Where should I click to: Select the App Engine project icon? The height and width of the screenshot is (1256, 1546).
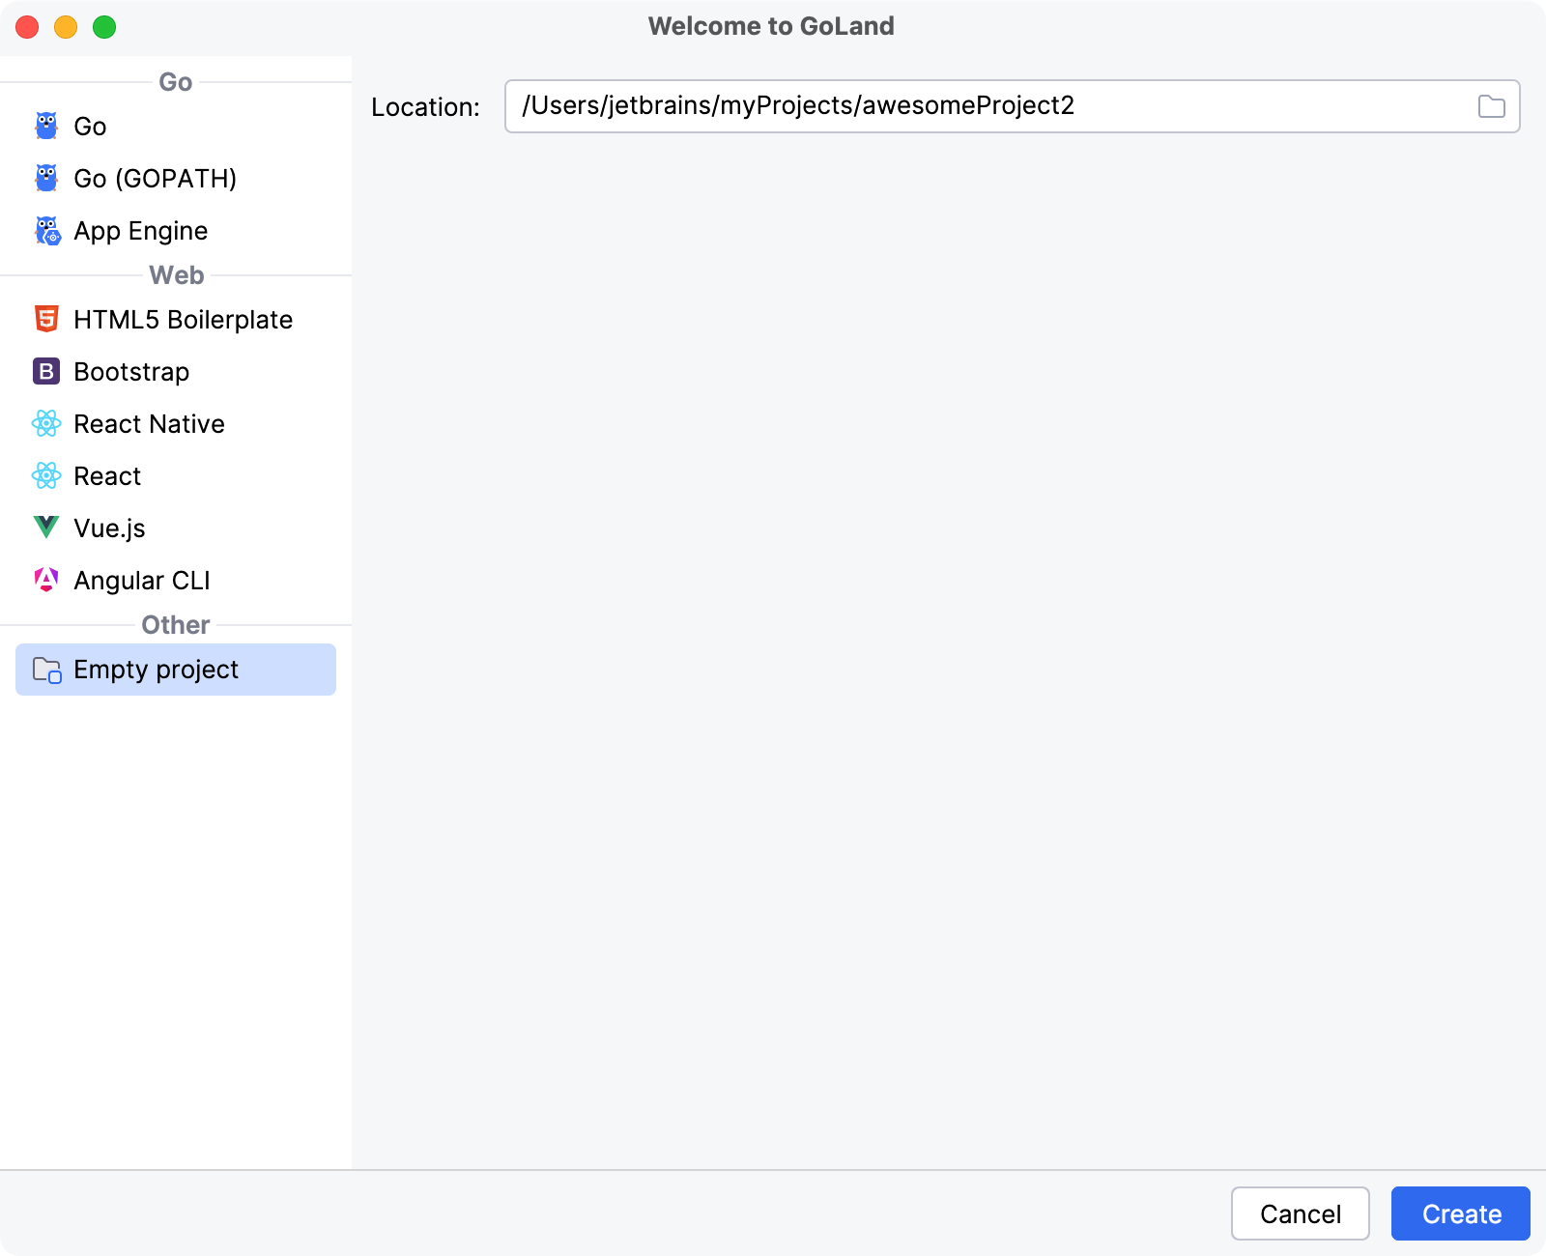[46, 230]
